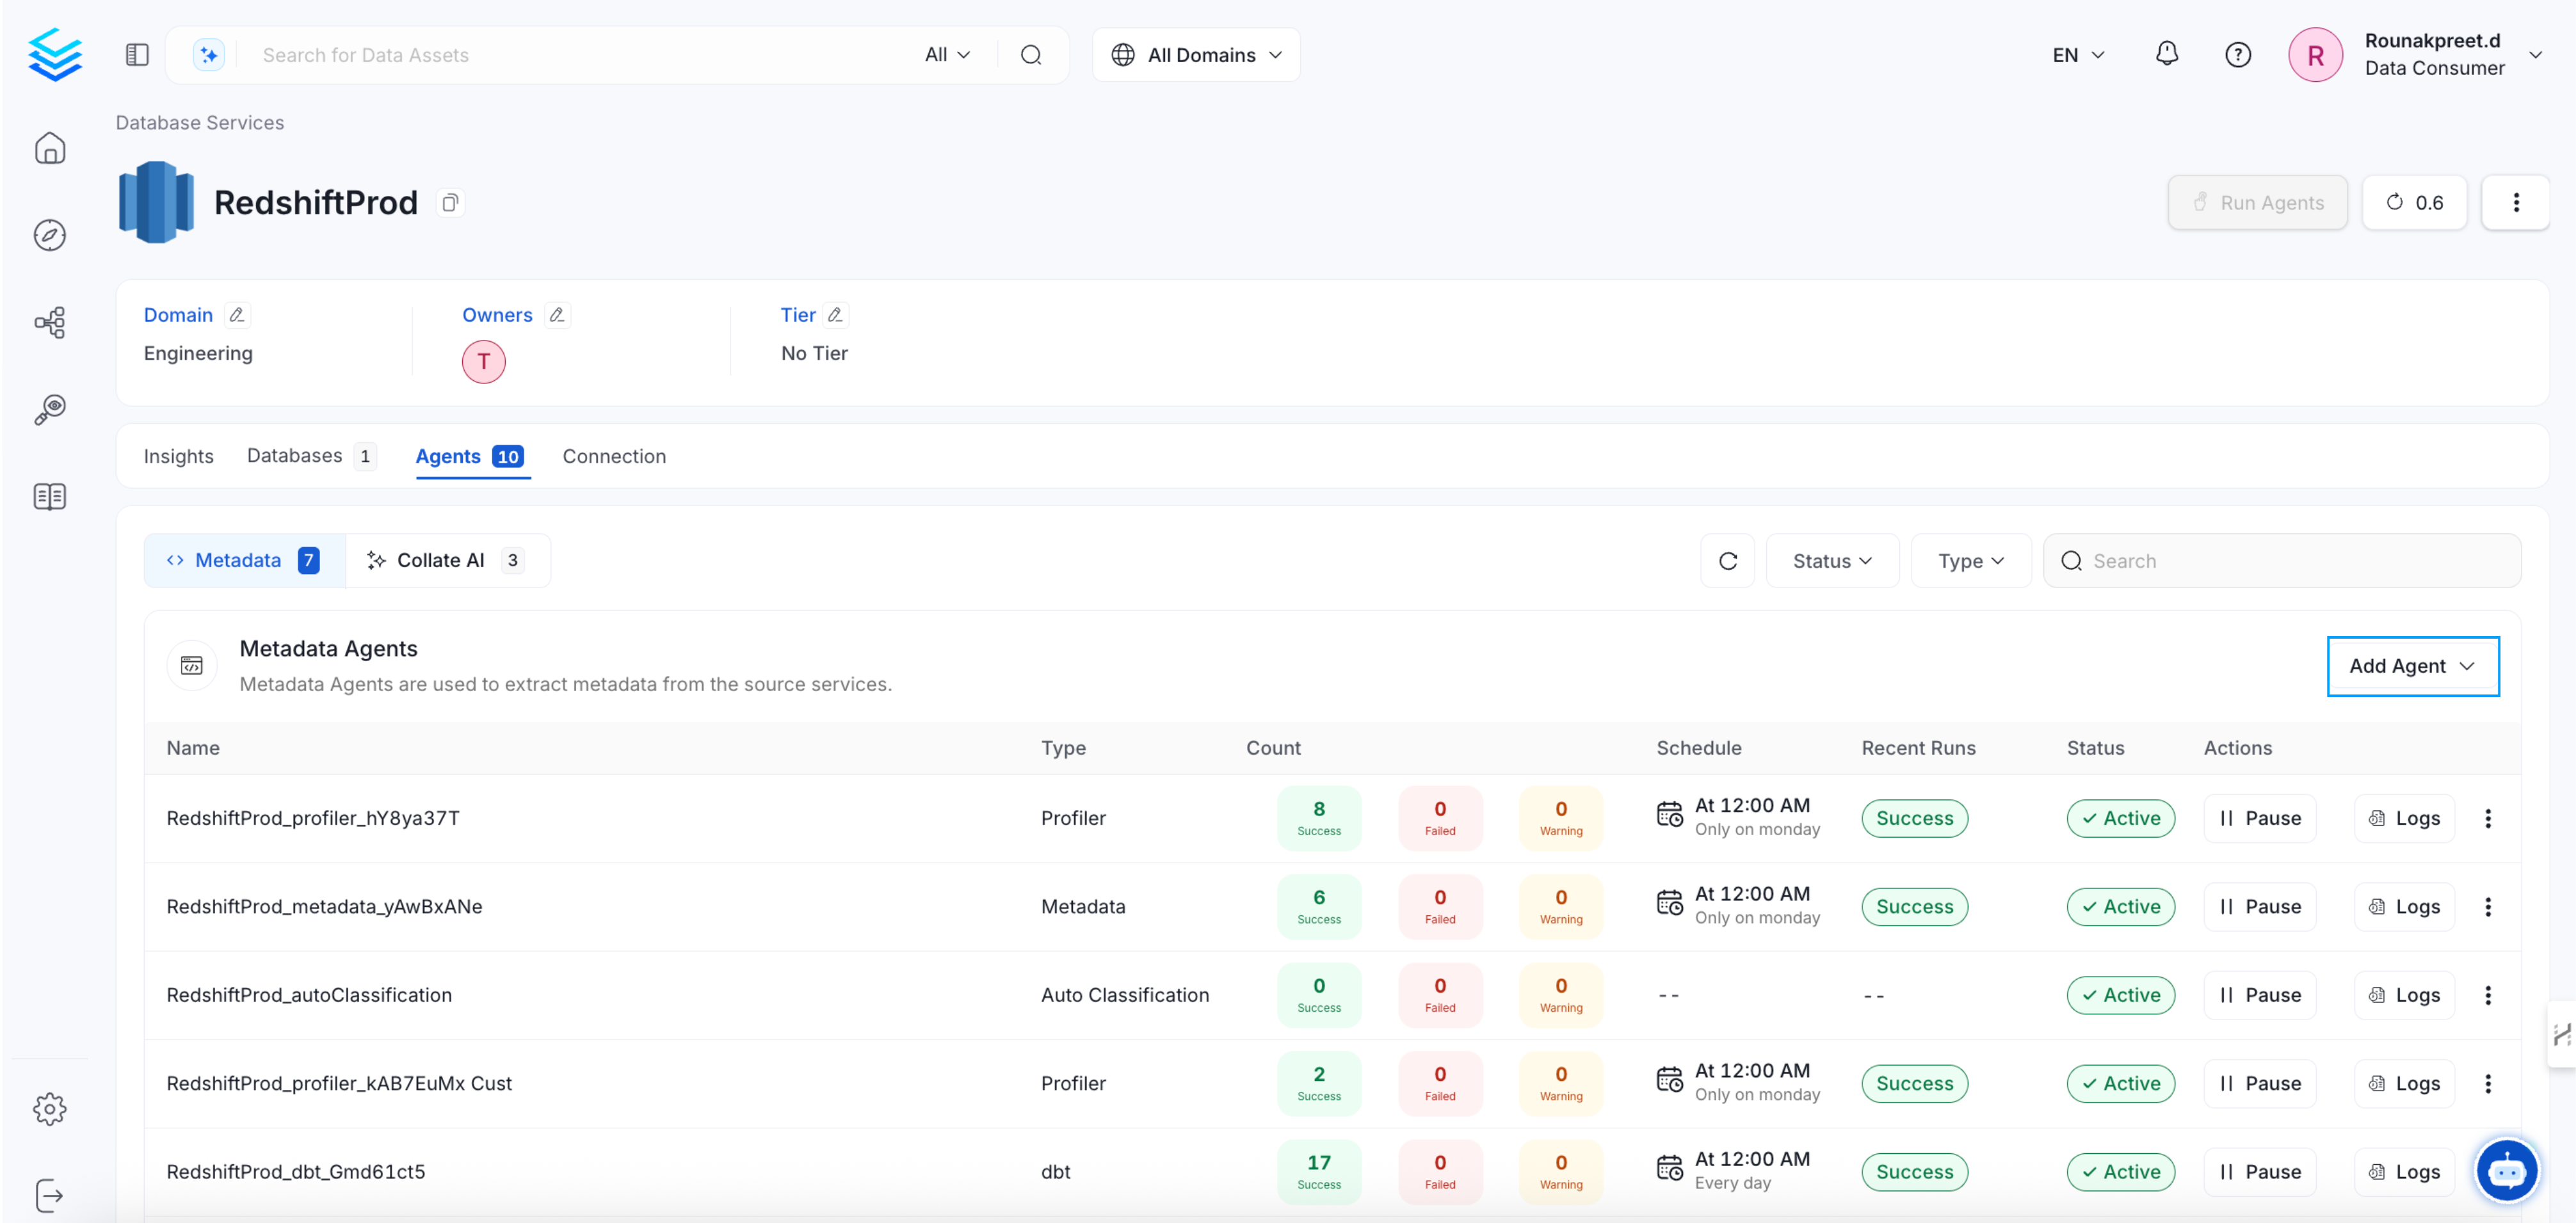Pause the RedshiftProd_autoClassification agent
The image size is (2576, 1223).
[x=2260, y=994]
